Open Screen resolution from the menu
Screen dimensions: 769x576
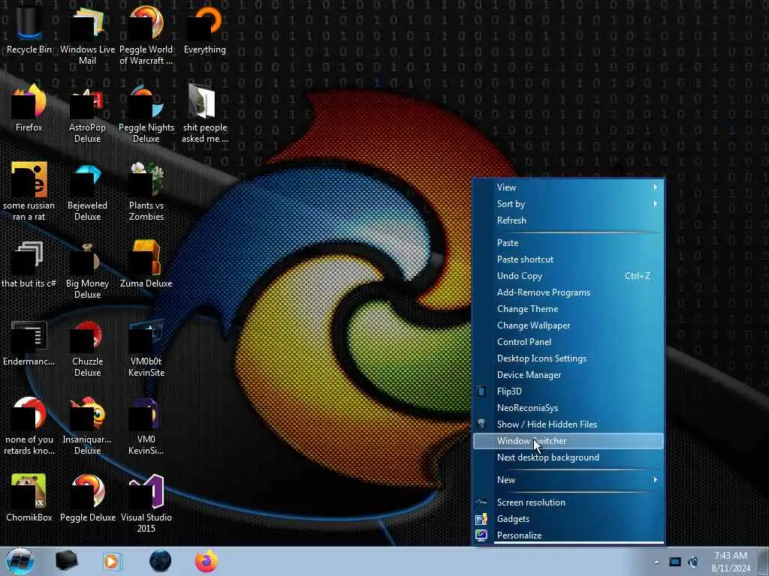568,502
